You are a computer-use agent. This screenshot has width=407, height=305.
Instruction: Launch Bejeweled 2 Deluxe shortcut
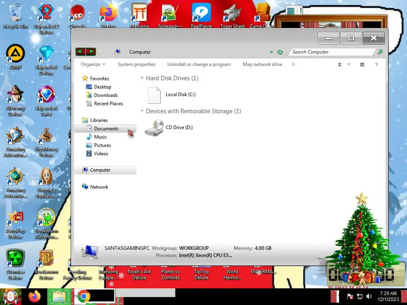[46, 19]
